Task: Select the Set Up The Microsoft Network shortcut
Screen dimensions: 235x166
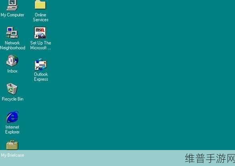Action: pyautogui.click(x=40, y=33)
